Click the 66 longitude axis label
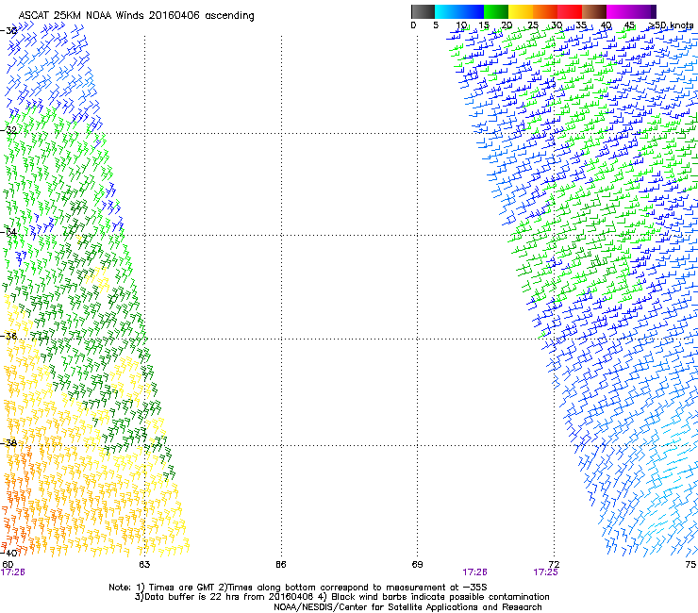This screenshot has width=698, height=613. (x=280, y=565)
